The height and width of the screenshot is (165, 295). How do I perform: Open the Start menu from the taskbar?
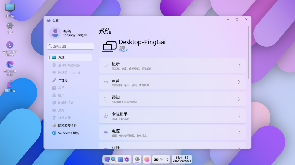pos(107,159)
